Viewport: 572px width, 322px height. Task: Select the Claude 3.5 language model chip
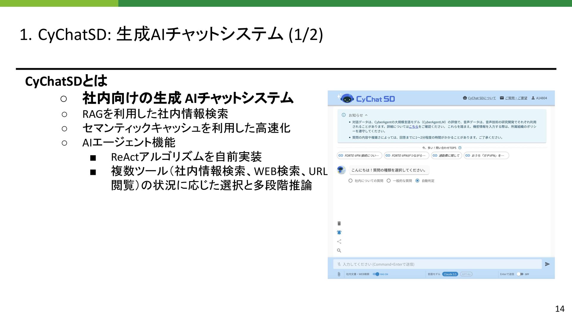(450, 274)
